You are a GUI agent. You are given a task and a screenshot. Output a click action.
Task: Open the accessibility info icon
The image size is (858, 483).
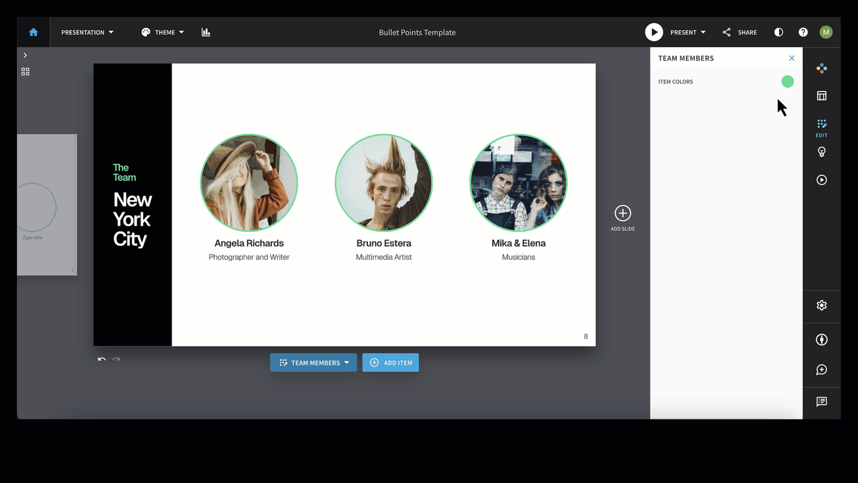[x=821, y=339]
